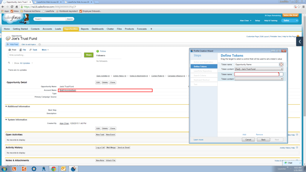
Task: Open the Show All Updates filter dropdown
Action: (26, 63)
